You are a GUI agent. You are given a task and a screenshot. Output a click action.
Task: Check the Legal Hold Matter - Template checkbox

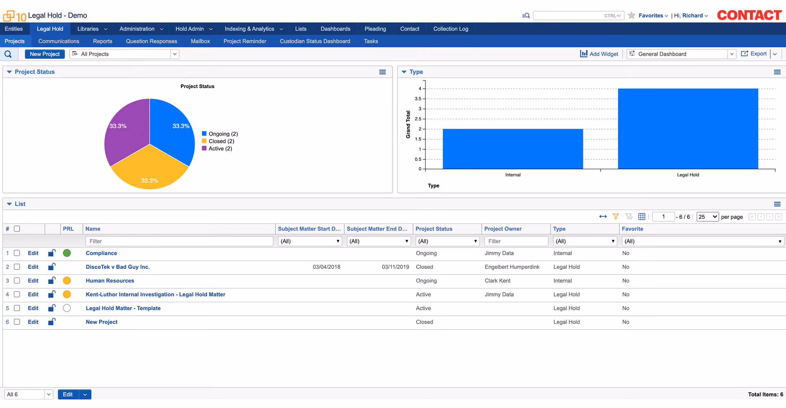point(17,308)
